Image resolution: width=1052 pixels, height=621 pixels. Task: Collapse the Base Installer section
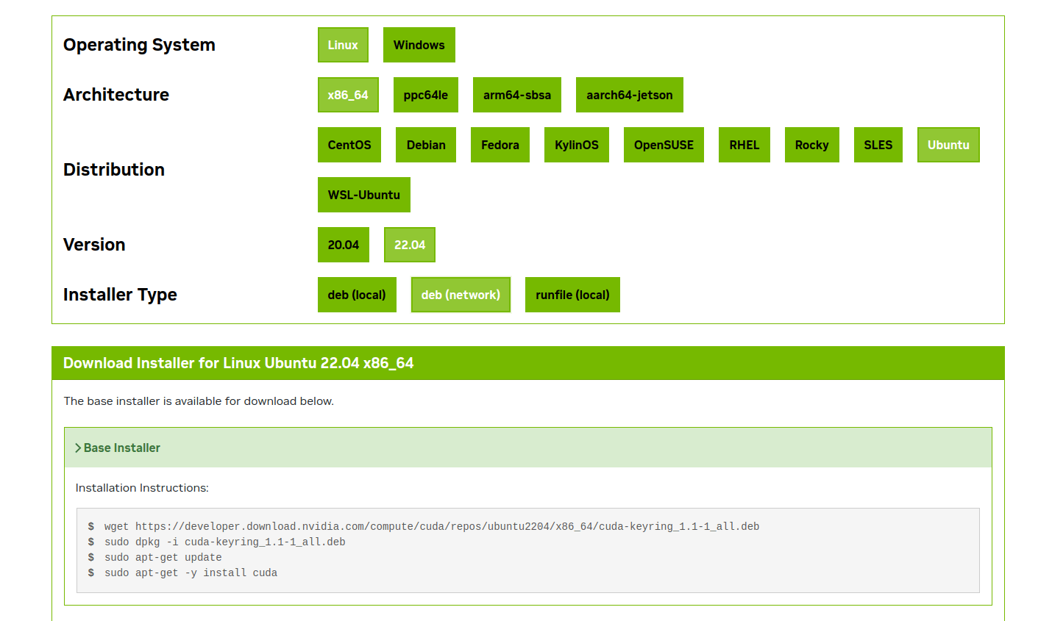[527, 448]
